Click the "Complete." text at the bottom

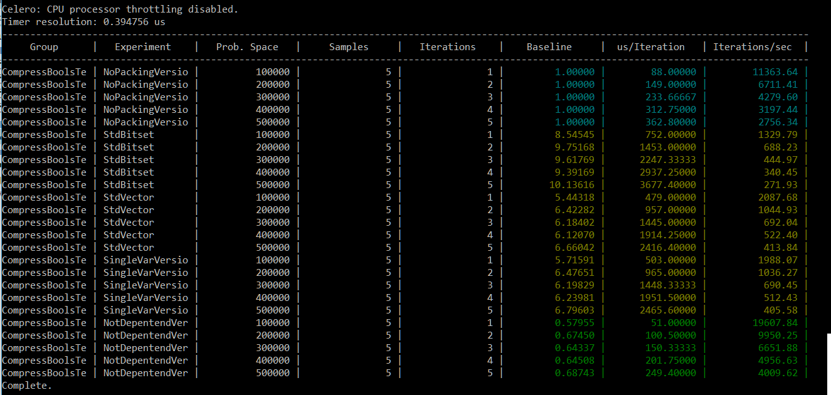(x=27, y=386)
